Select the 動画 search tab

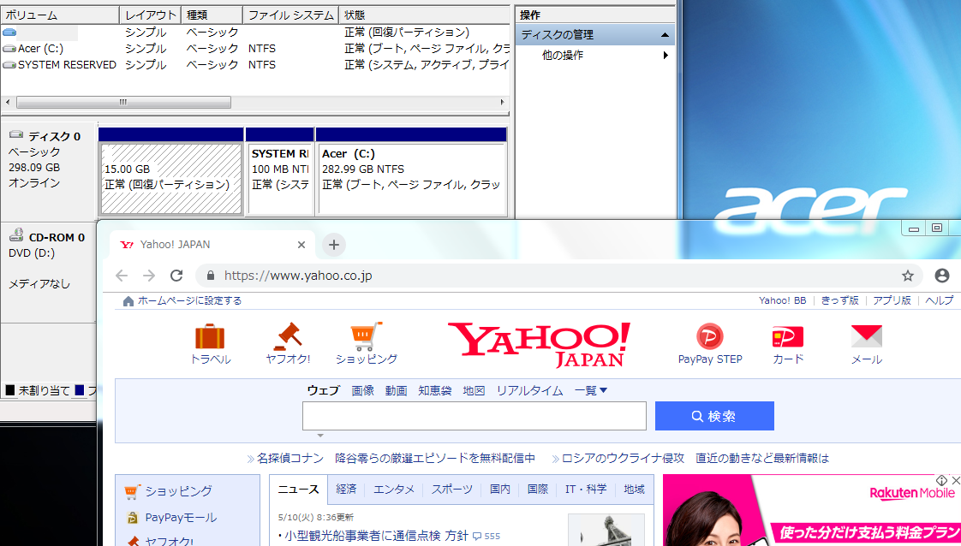point(396,390)
